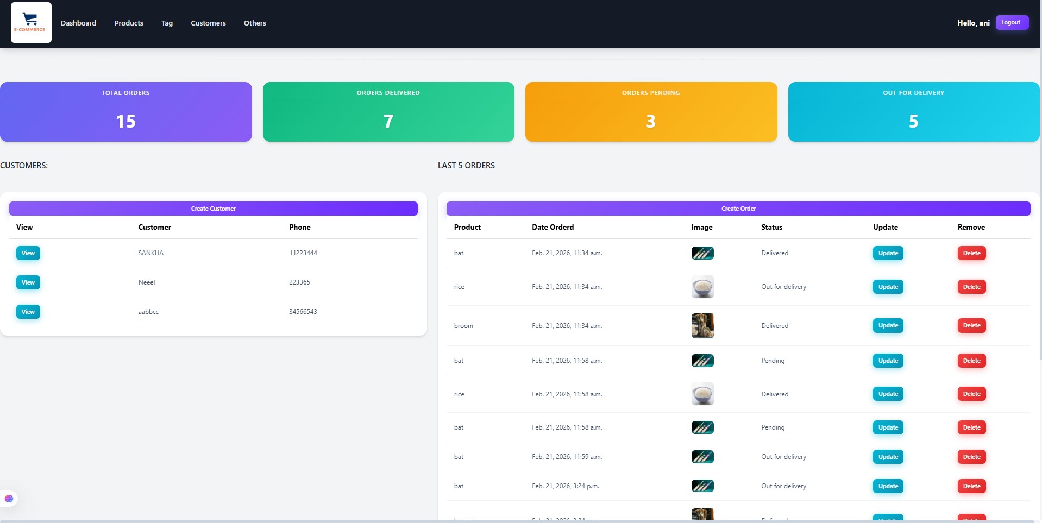Click phone number 34566543
The width and height of the screenshot is (1042, 523).
point(303,312)
